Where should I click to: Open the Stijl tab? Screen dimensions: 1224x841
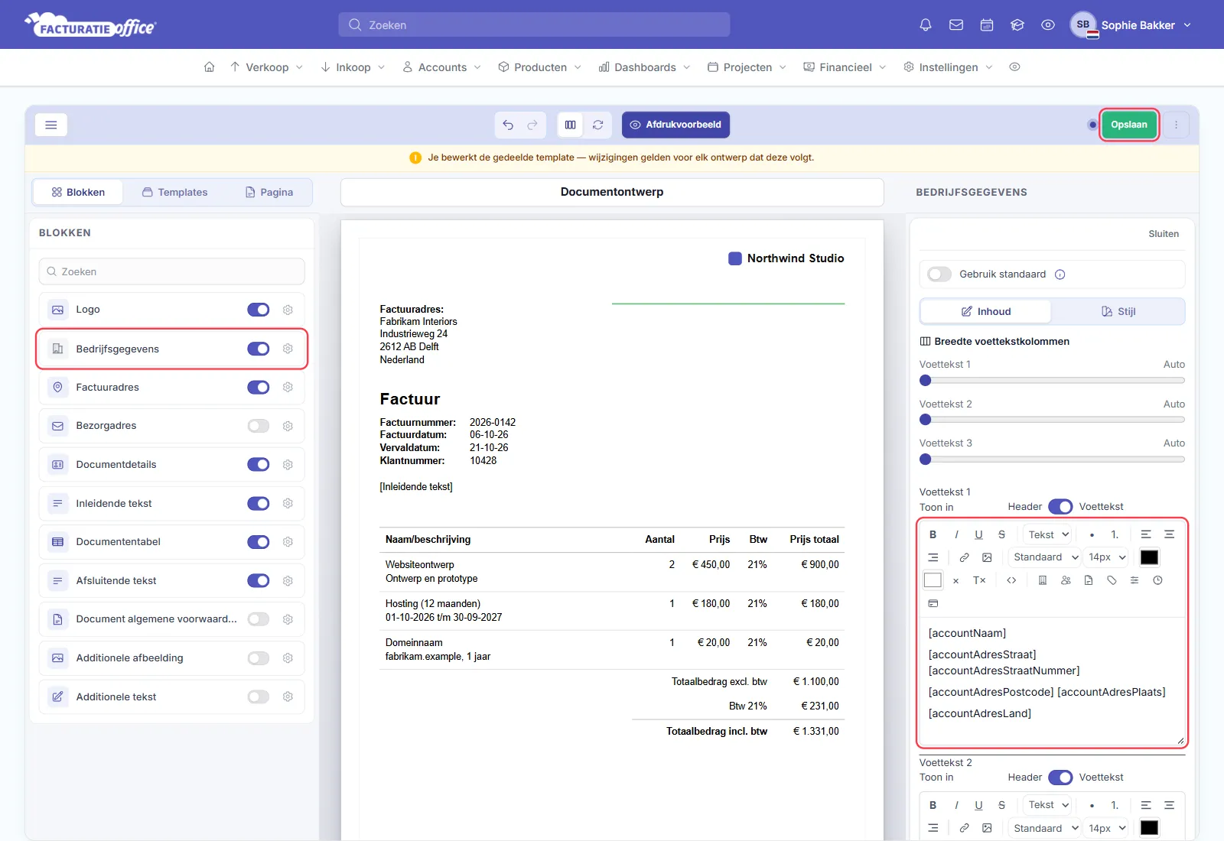tap(1118, 311)
